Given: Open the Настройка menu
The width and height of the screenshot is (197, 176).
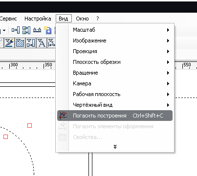Looking at the screenshot, I should (x=38, y=19).
